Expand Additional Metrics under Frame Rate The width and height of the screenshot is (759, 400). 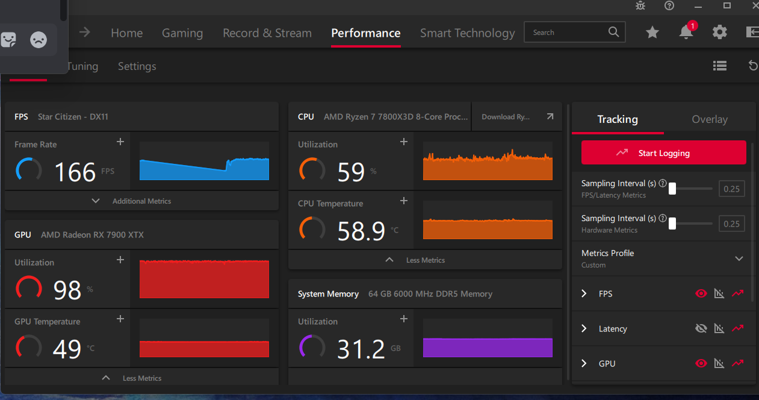click(x=141, y=201)
